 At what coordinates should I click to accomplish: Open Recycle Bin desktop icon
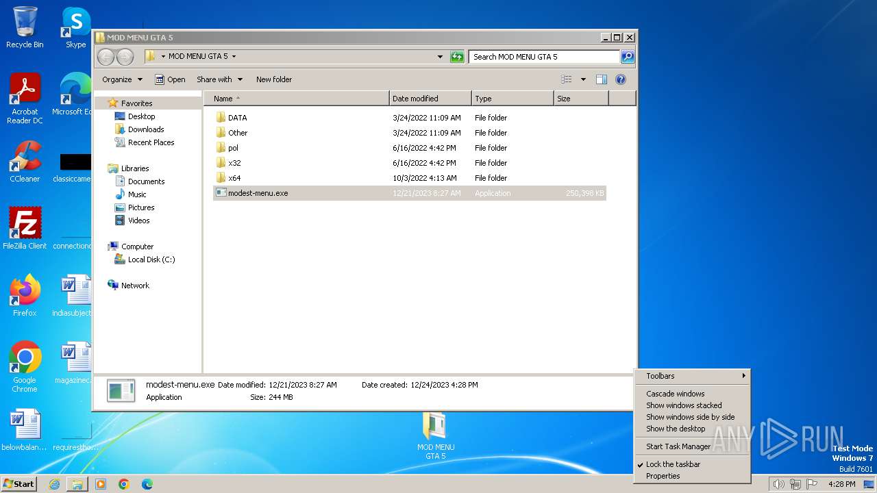(25, 27)
